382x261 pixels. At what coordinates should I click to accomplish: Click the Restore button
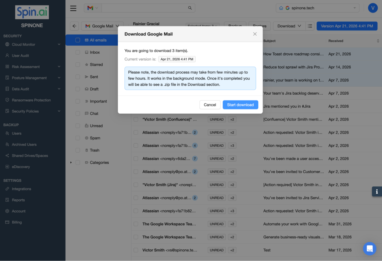259,26
